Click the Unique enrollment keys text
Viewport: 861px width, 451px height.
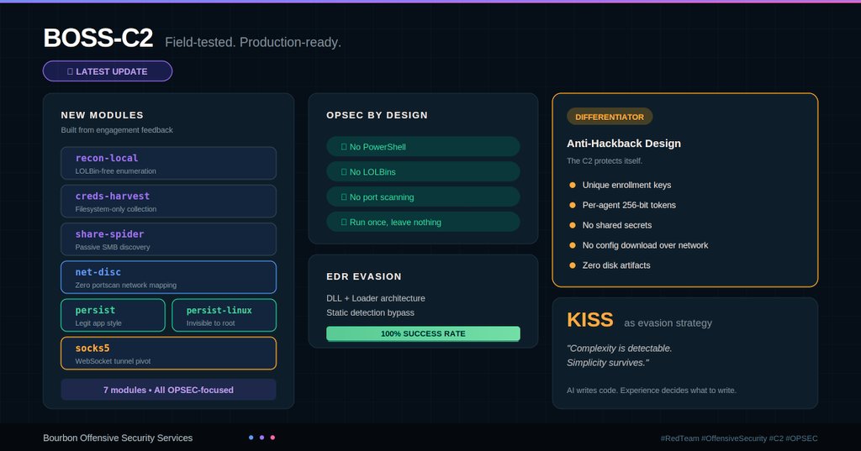(626, 185)
